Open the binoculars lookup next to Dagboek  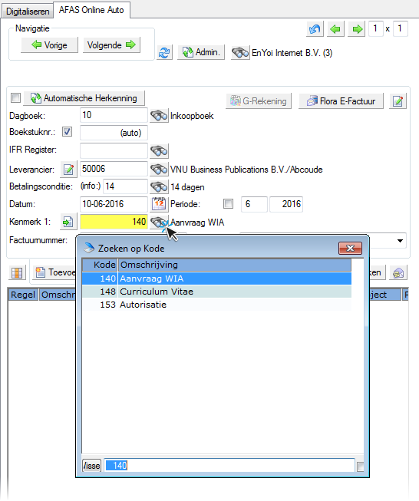click(159, 116)
